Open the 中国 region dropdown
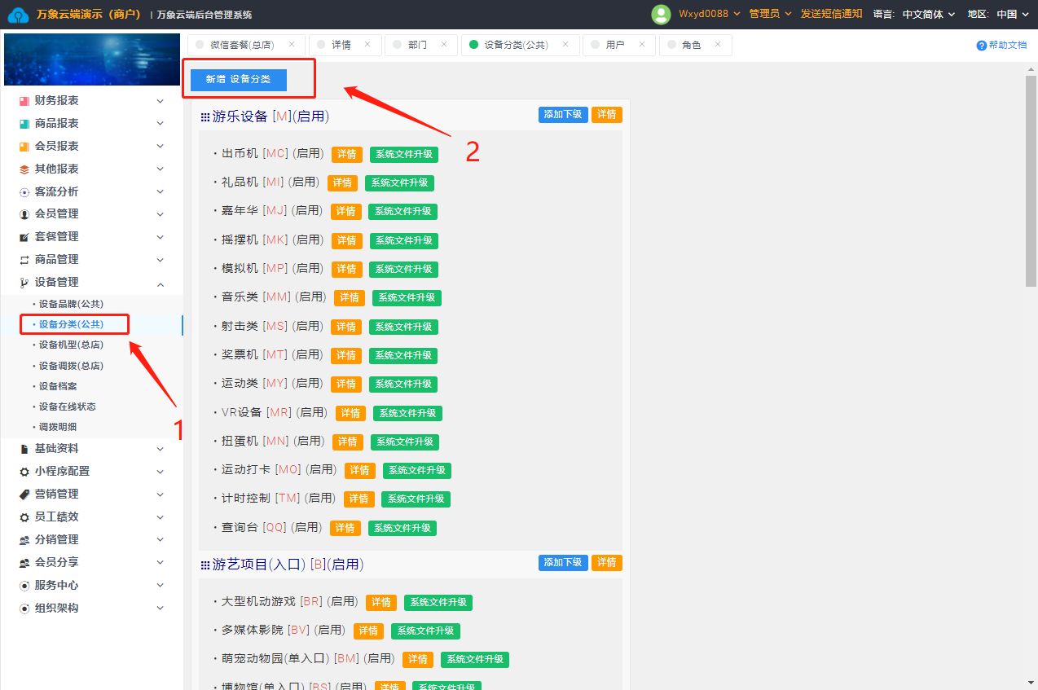1038x690 pixels. pos(1013,14)
